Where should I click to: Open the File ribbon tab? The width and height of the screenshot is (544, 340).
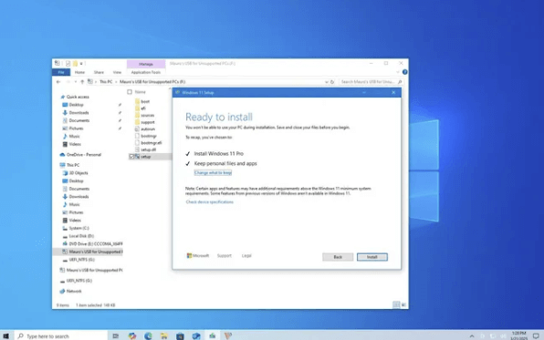(61, 72)
